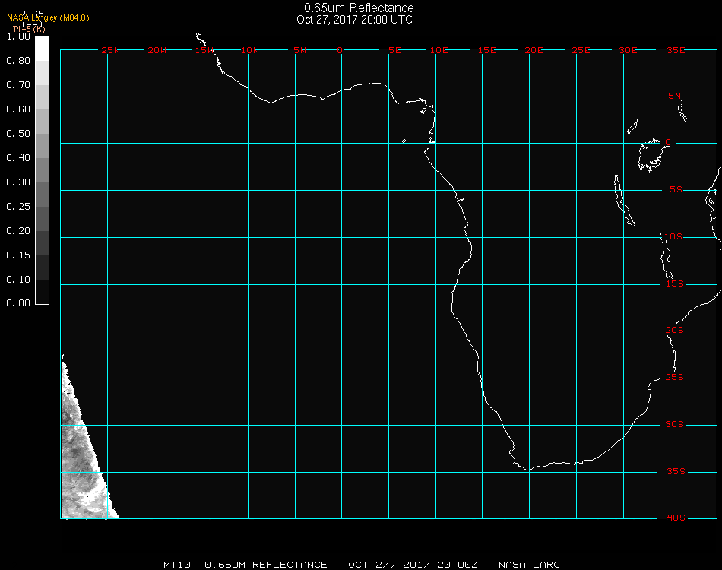Click the 0.50 color scale value

point(18,134)
